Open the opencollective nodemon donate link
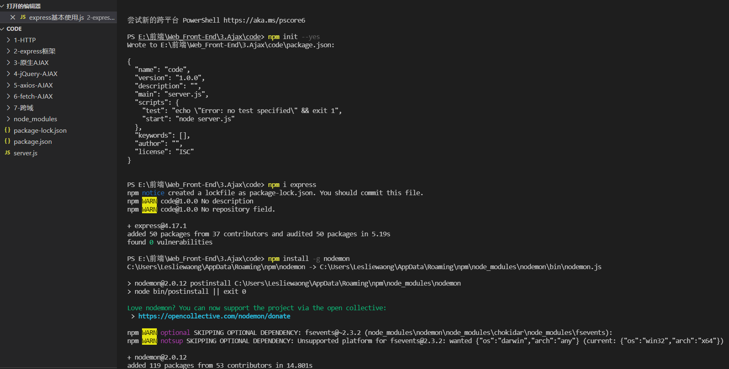The height and width of the screenshot is (369, 729). pos(214,316)
